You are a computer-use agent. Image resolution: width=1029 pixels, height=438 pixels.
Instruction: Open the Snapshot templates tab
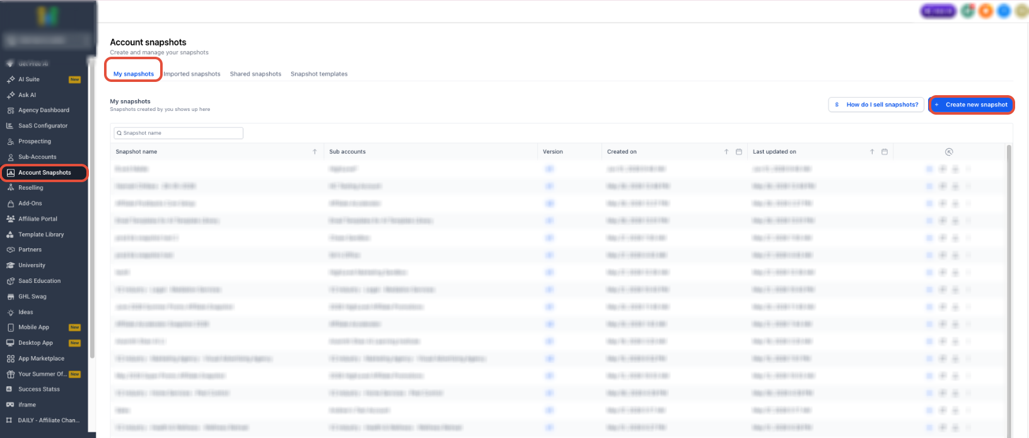tap(319, 74)
